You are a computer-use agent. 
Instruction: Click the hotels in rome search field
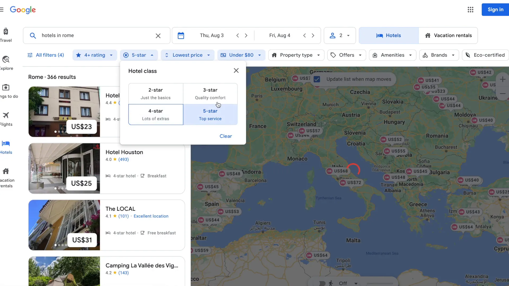(97, 35)
